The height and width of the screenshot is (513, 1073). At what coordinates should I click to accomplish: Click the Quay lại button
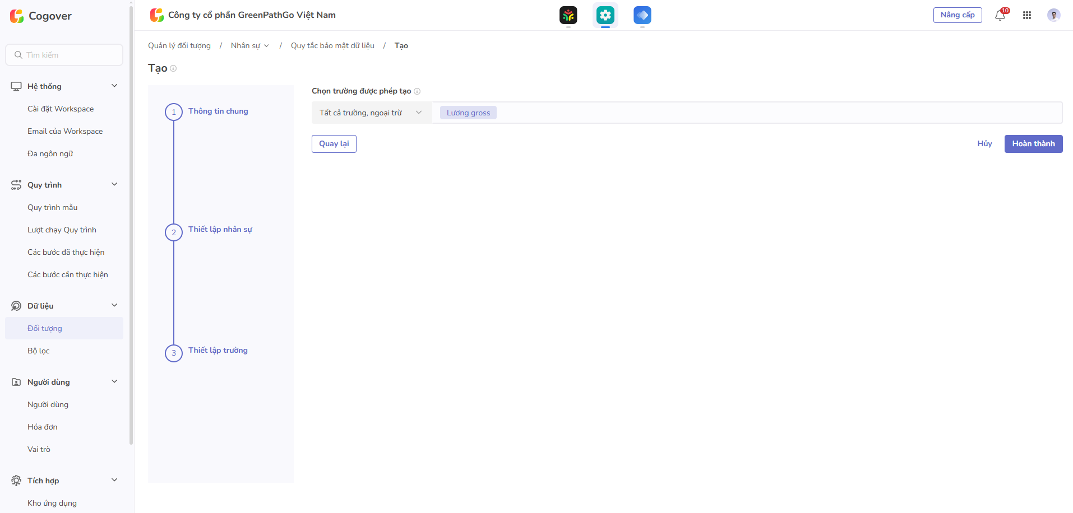(x=334, y=144)
